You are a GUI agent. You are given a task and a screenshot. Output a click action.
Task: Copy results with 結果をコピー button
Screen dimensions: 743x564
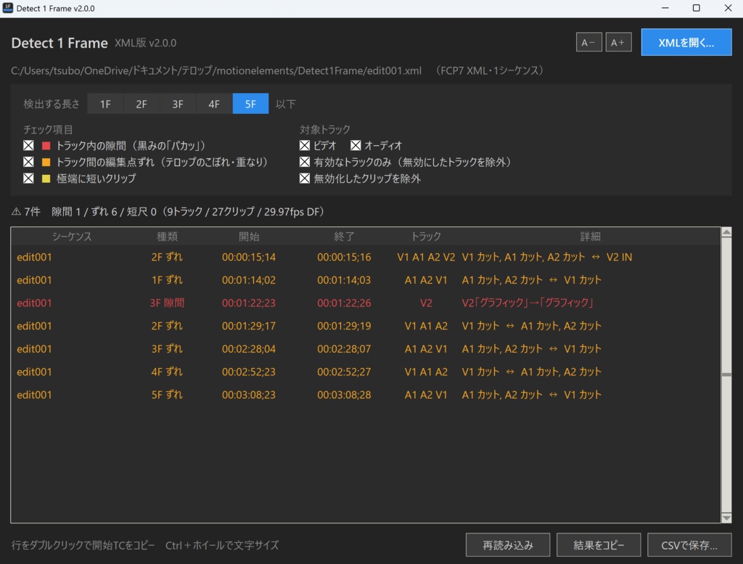point(599,545)
